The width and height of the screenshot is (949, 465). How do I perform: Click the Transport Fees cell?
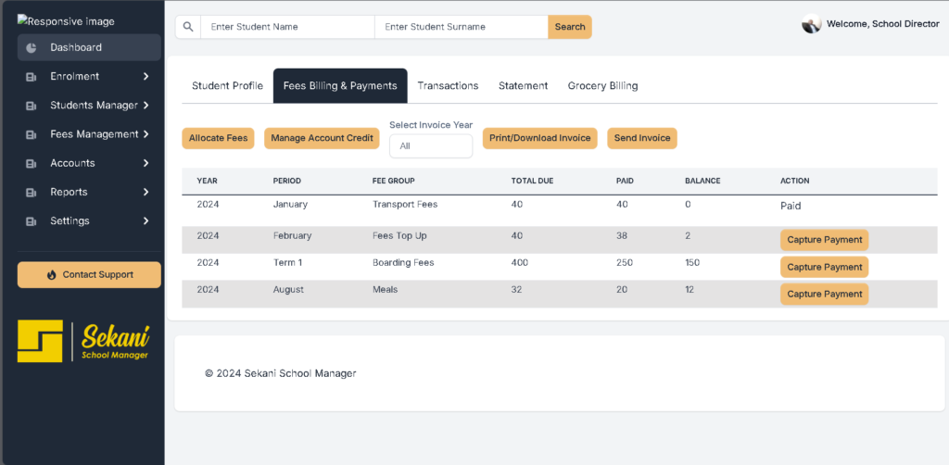click(x=405, y=205)
